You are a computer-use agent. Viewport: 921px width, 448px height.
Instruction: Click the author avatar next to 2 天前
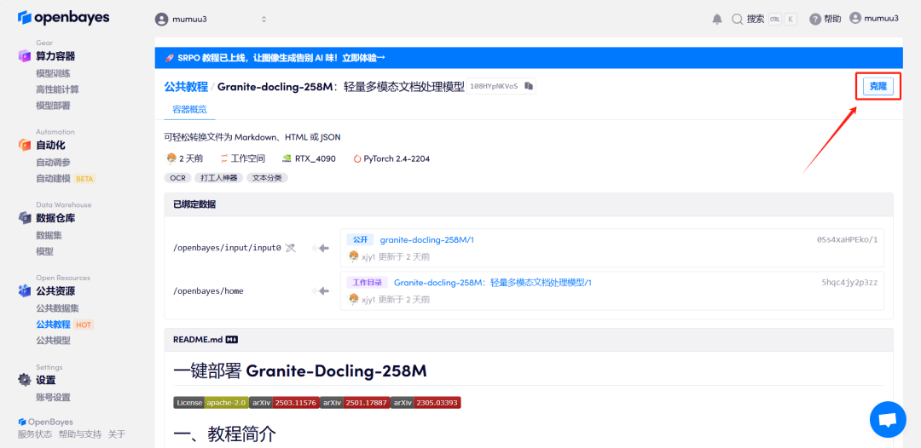coord(171,158)
